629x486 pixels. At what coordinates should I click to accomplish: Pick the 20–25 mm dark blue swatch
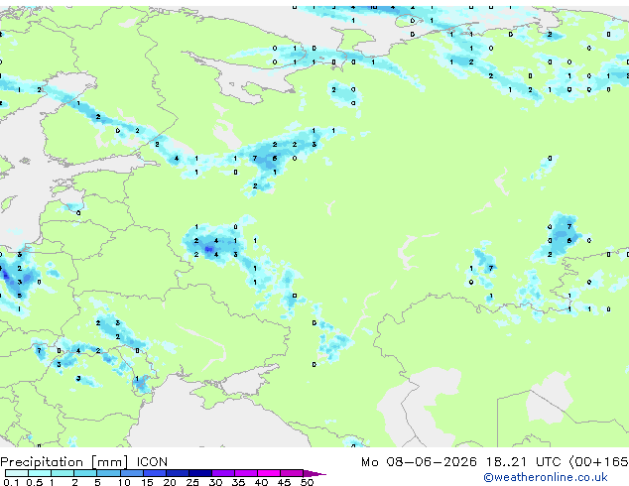pyautogui.click(x=178, y=473)
